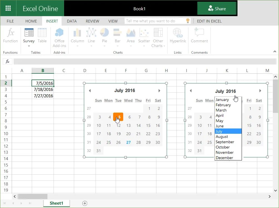Image resolution: width=279 pixels, height=208 pixels.
Task: Go to last sheet navigation arrow
Action: (30, 203)
